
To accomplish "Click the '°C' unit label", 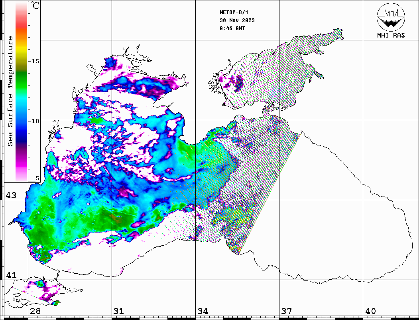I will (x=35, y=5).
